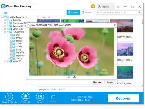Click Recover in the preview dialog

click(x=97, y=82)
